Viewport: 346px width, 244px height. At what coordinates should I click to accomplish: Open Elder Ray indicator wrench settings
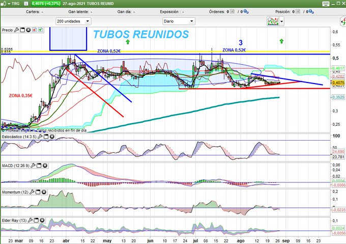click(x=30, y=220)
